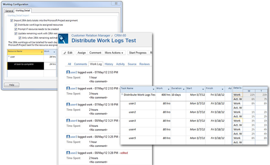
Task: Click user4 avatar icon at 3:21 PM entry
Action: point(68,120)
